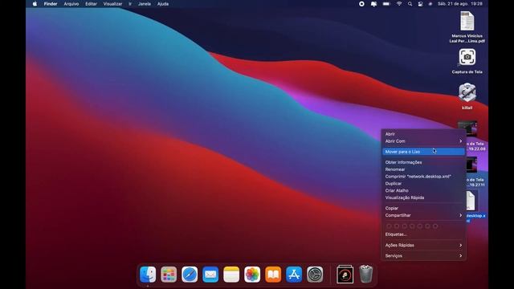Open the Janela menu
Image resolution: width=514 pixels, height=289 pixels.
coord(145,4)
